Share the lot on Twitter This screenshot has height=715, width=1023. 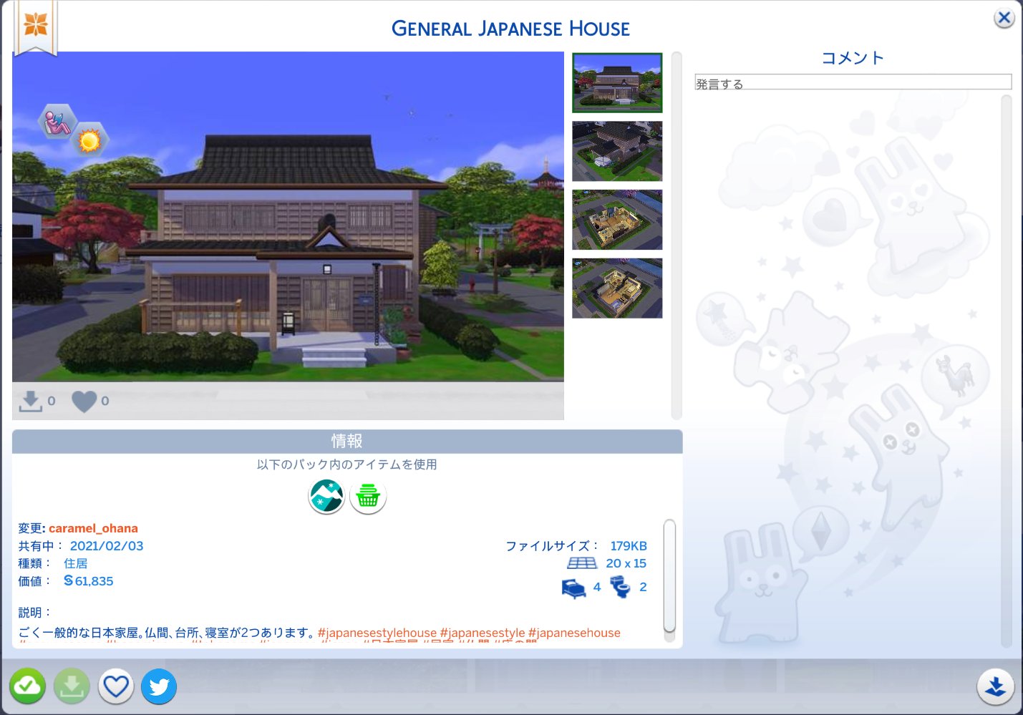pyautogui.click(x=159, y=686)
